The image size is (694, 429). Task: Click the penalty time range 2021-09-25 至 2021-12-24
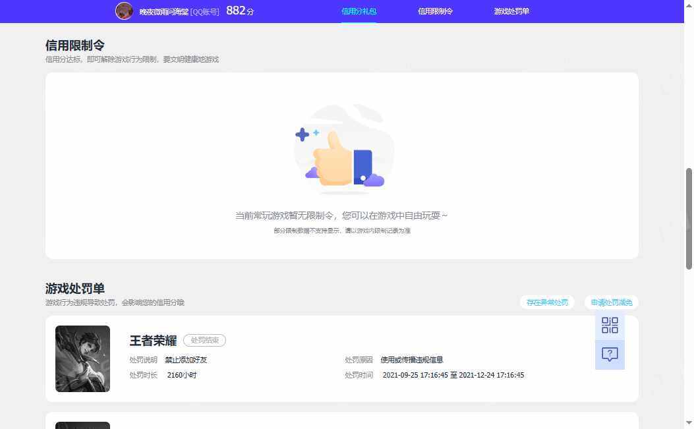(453, 375)
